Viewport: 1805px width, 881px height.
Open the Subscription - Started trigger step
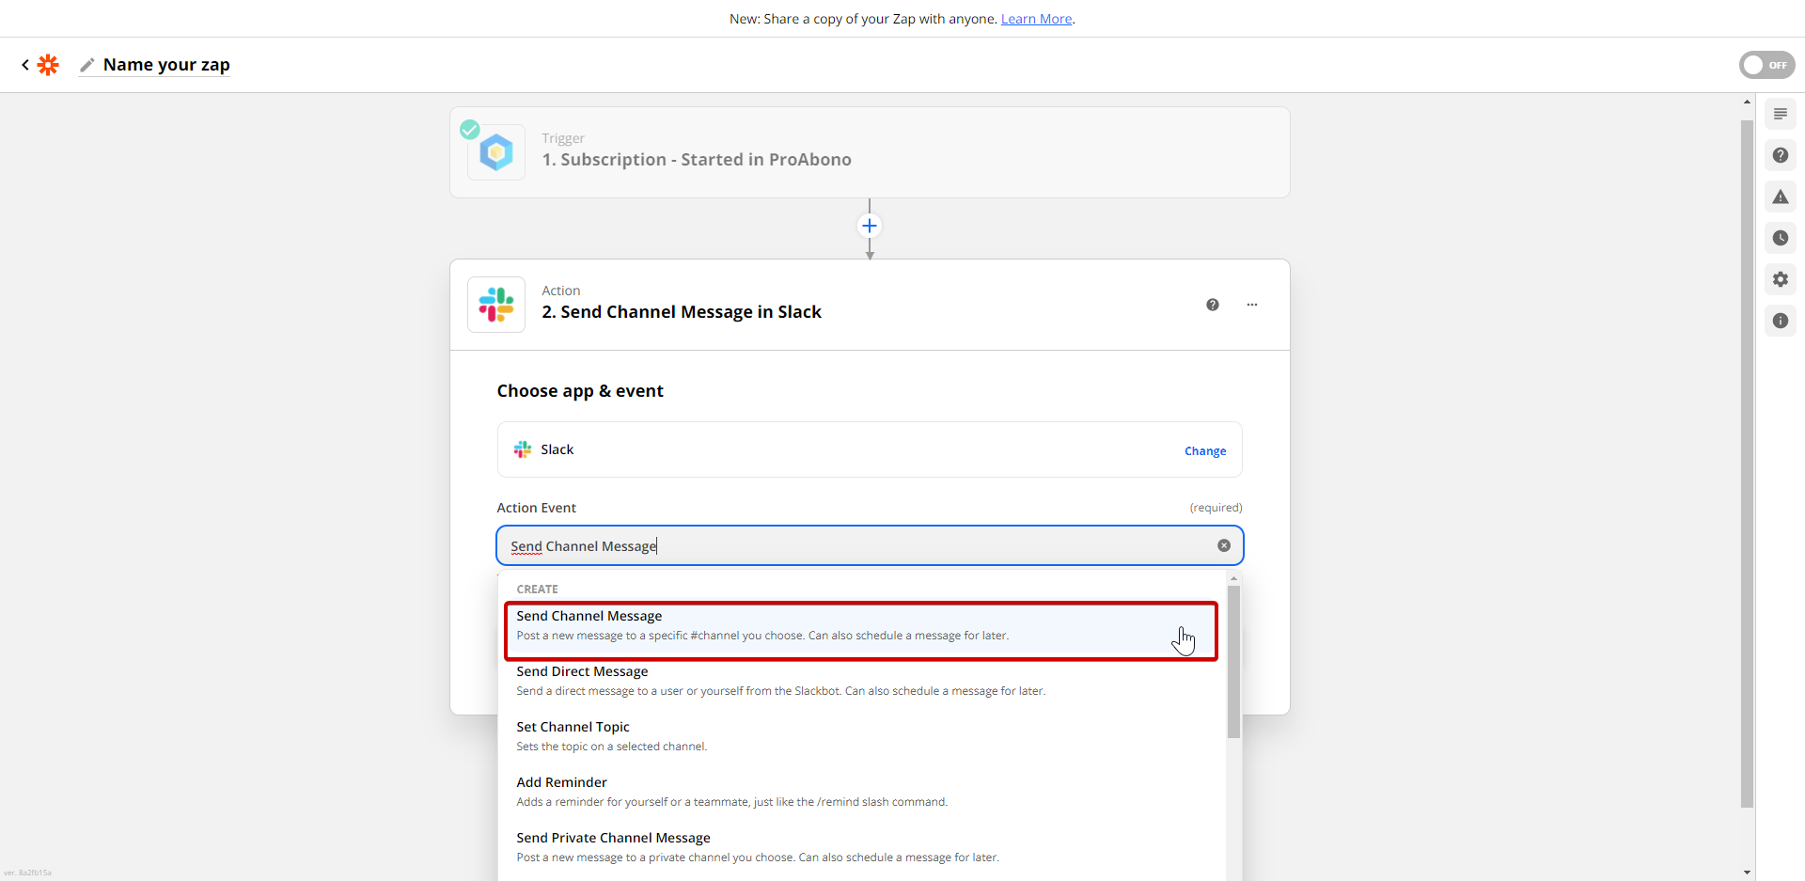(870, 152)
